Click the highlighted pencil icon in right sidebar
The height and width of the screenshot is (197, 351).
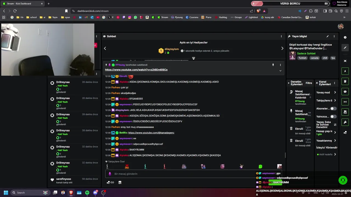(x=345, y=48)
